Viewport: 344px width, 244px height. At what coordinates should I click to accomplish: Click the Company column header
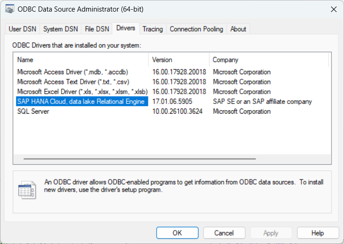pyautogui.click(x=269, y=60)
